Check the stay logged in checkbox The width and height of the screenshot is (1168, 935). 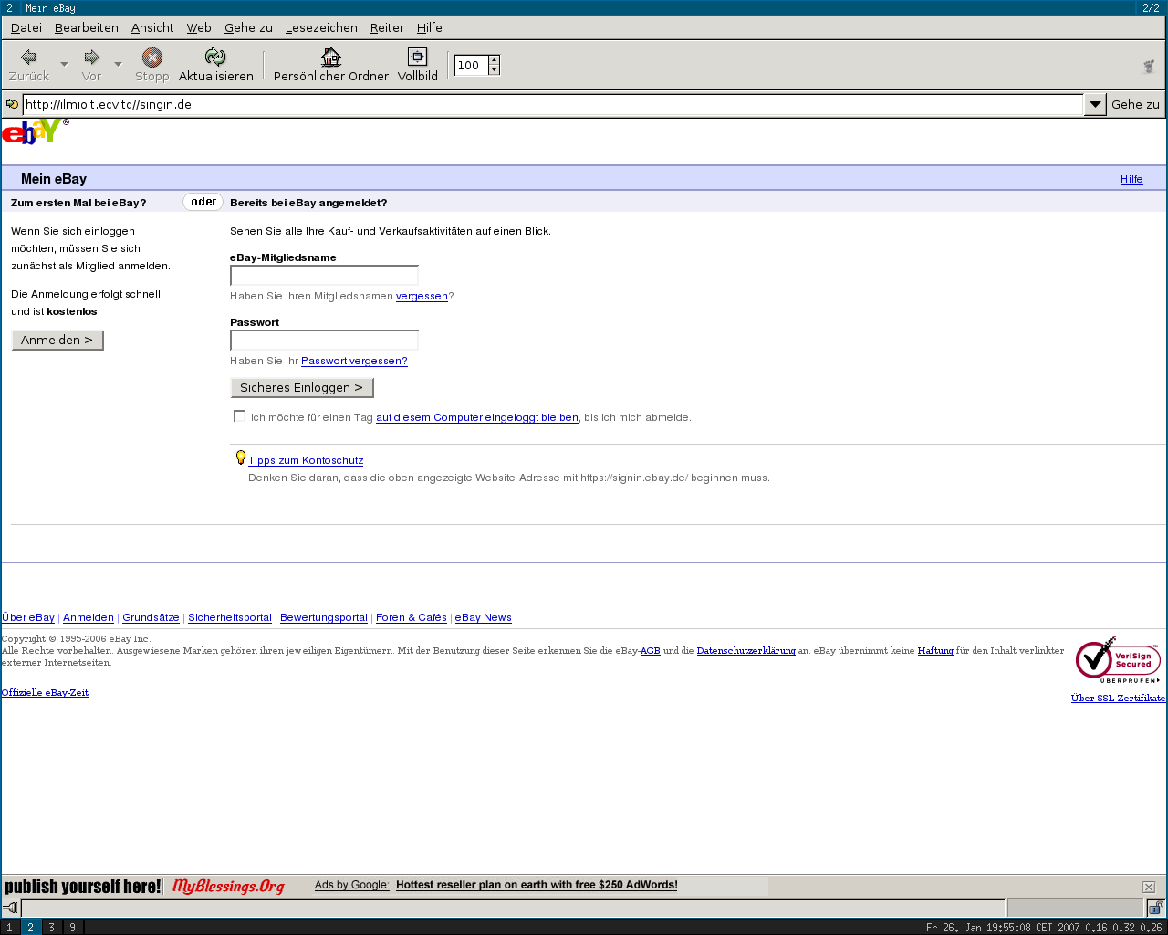239,416
